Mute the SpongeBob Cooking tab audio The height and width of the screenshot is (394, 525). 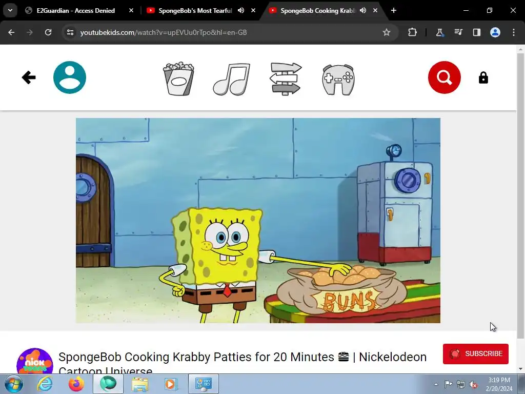tap(363, 10)
